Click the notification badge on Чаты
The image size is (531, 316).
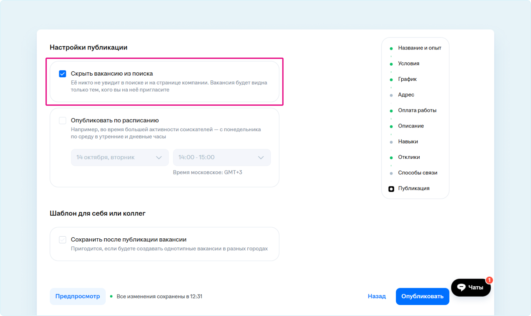click(x=489, y=280)
